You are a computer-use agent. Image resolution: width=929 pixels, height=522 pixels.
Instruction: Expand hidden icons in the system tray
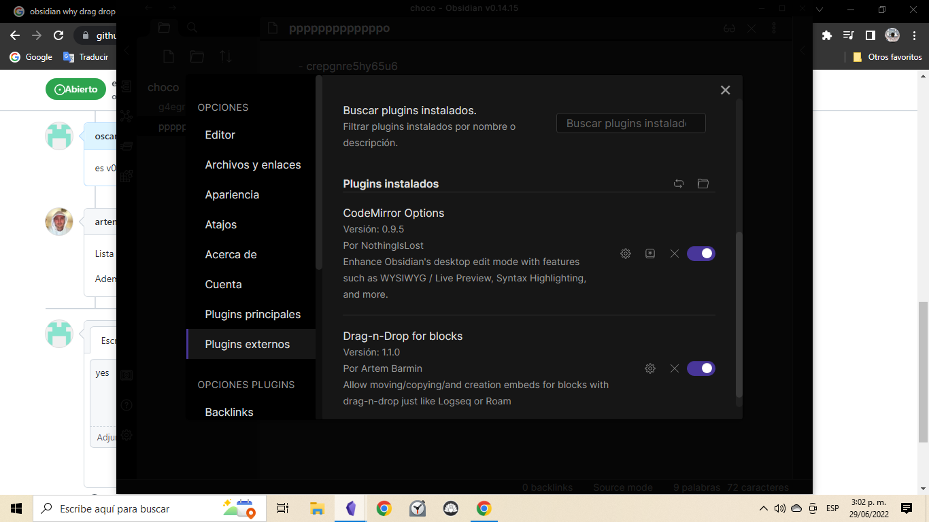tap(763, 508)
